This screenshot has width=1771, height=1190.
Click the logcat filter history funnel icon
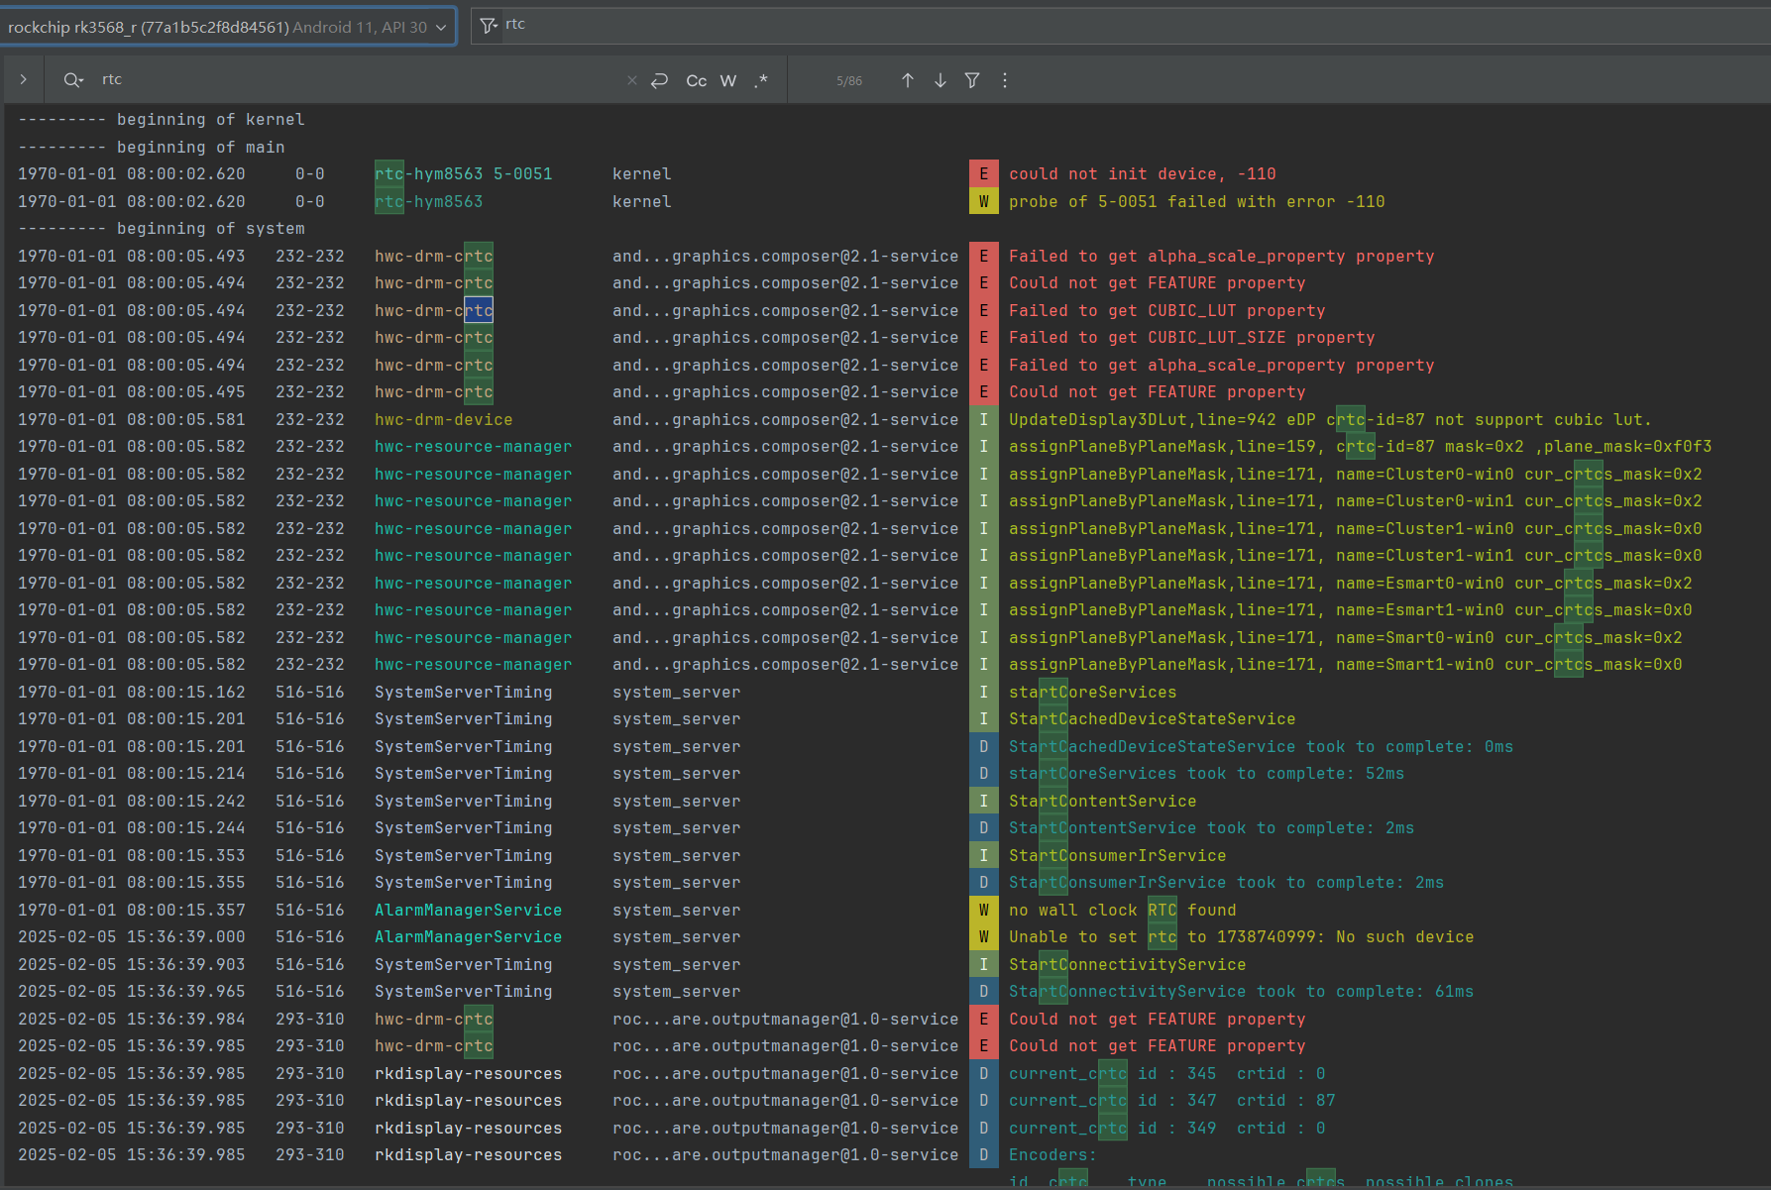click(x=489, y=26)
